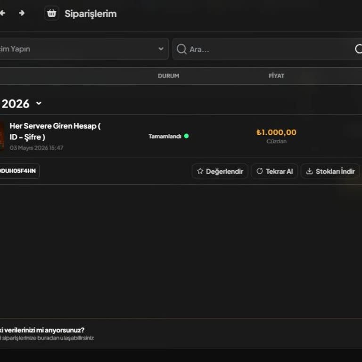
Task: Buy again with Tekrar Al
Action: click(x=274, y=171)
